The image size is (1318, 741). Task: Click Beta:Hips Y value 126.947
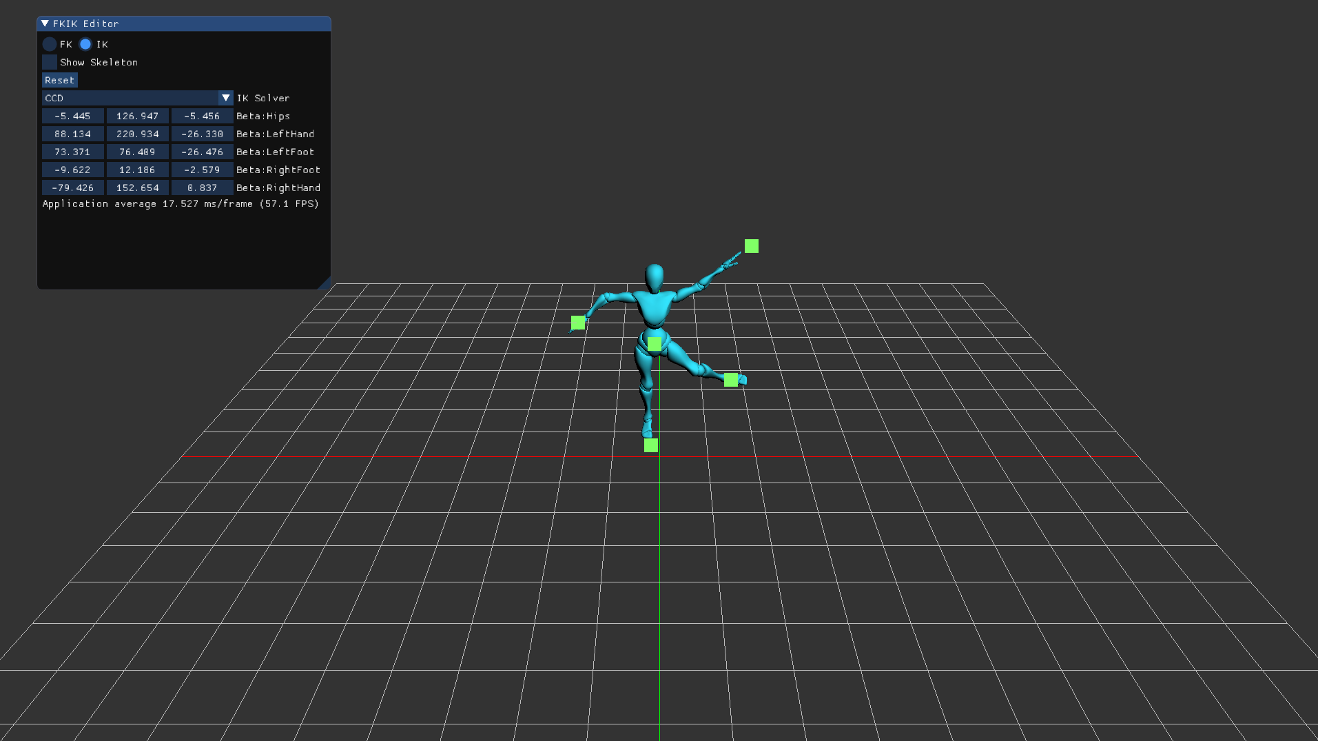138,116
